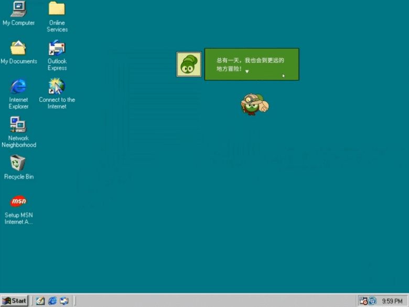Select the My Documents icon
Screen dimensions: 409x307
[18, 48]
